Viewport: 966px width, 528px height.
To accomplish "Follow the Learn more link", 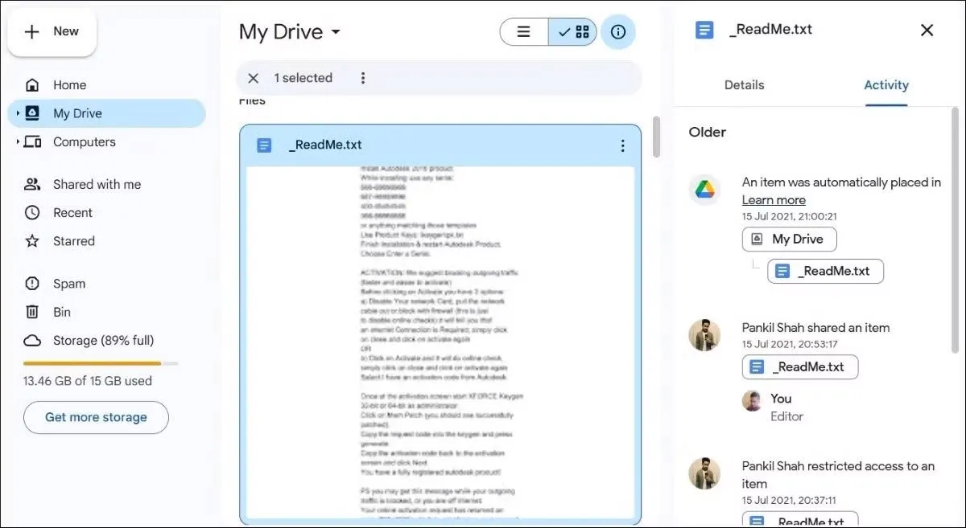I will coord(774,200).
